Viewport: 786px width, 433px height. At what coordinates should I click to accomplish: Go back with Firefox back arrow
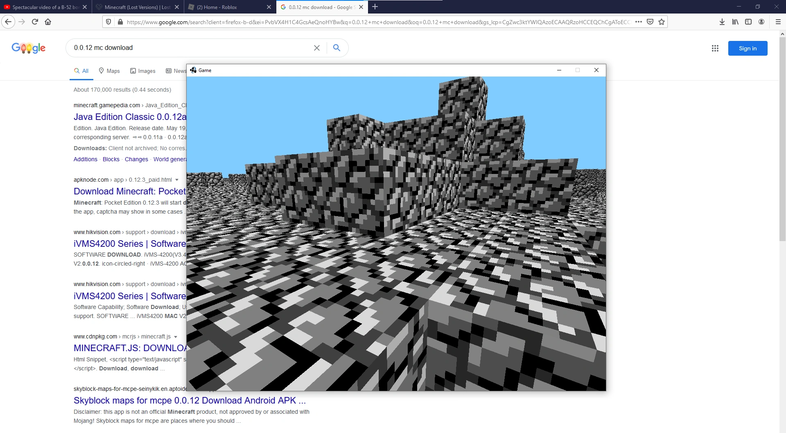(x=8, y=22)
